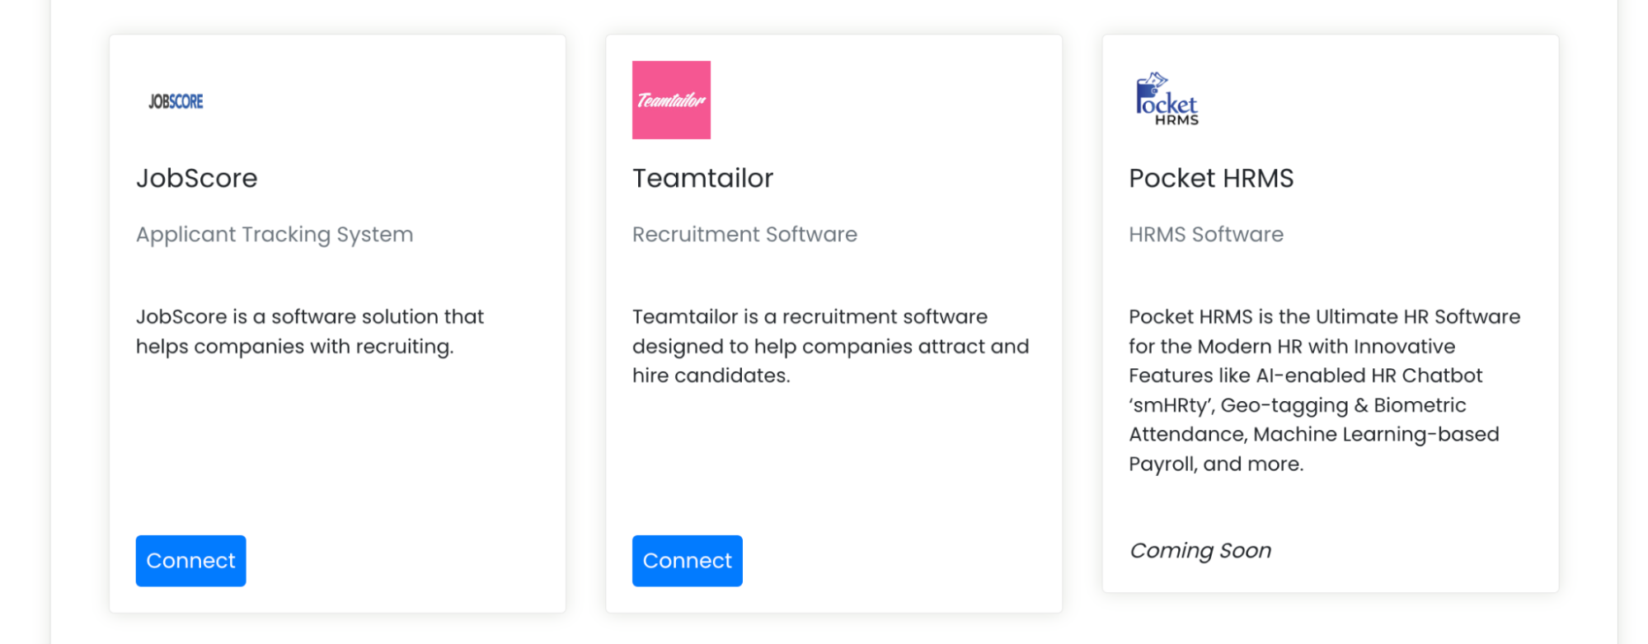Click the Coming Soon label for Pocket HRMS
Screen dimensions: 1648x644
tap(1200, 550)
